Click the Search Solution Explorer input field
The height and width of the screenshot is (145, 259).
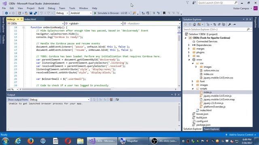(215, 29)
